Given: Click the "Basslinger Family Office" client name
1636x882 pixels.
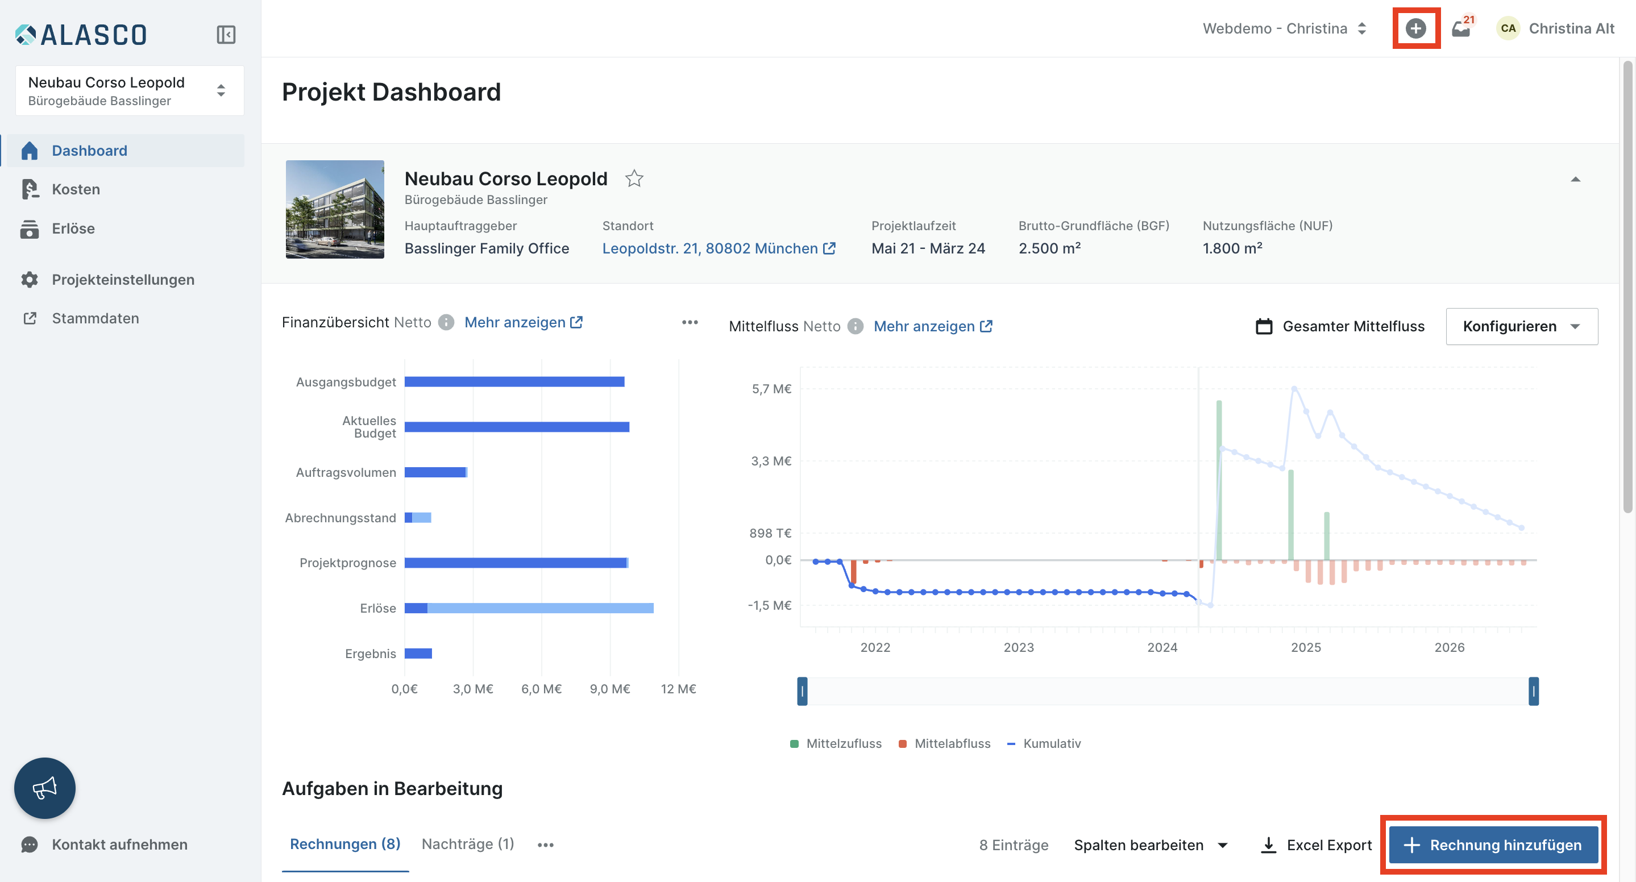Looking at the screenshot, I should [x=487, y=248].
